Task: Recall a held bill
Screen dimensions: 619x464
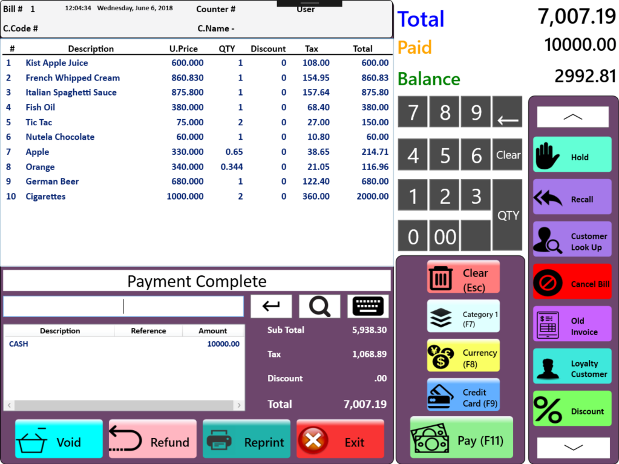Action: pyautogui.click(x=572, y=197)
